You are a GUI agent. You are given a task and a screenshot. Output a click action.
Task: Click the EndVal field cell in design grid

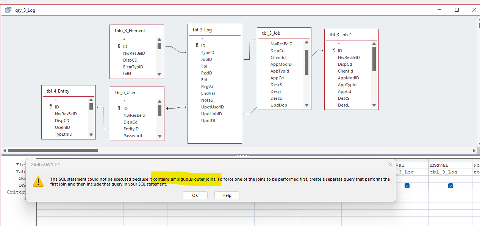pos(450,165)
